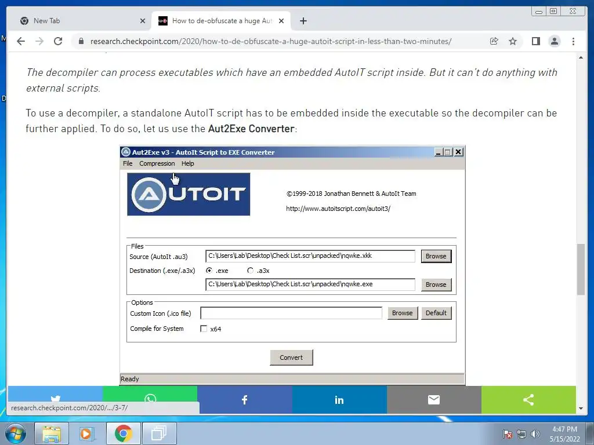Close the How to de-obfuscate tab
The image size is (594, 445).
pyautogui.click(x=281, y=21)
